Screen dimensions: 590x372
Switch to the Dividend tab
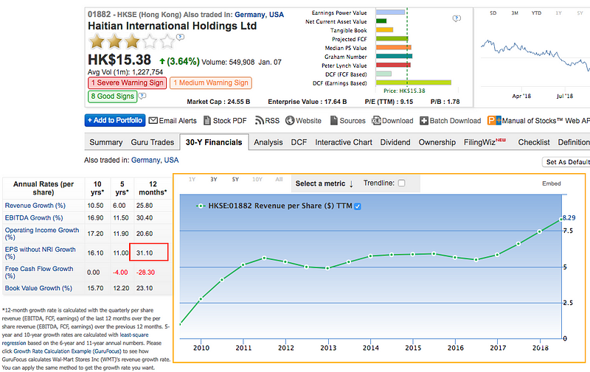coord(395,142)
